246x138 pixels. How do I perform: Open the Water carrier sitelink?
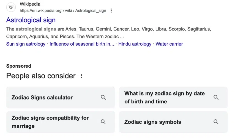click(169, 44)
